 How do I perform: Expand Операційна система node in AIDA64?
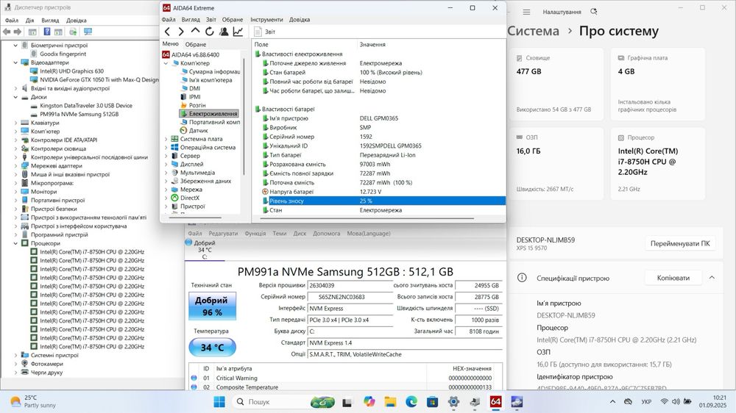[166, 148]
